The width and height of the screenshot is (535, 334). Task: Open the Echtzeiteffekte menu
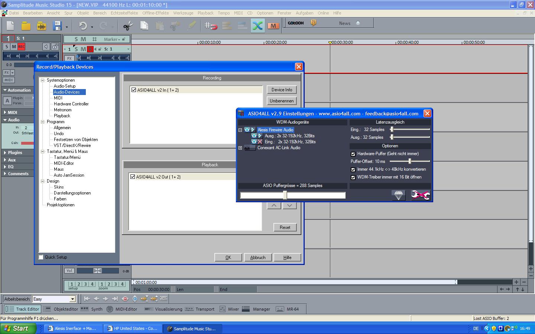pyautogui.click(x=124, y=13)
